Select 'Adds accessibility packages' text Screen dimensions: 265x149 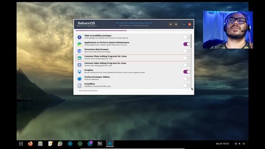98,36
